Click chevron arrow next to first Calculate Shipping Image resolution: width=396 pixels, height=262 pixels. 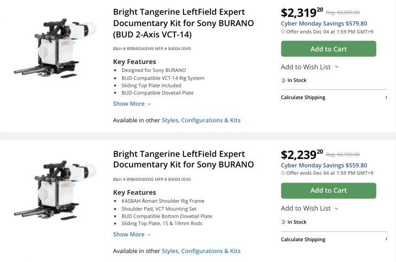click(386, 98)
